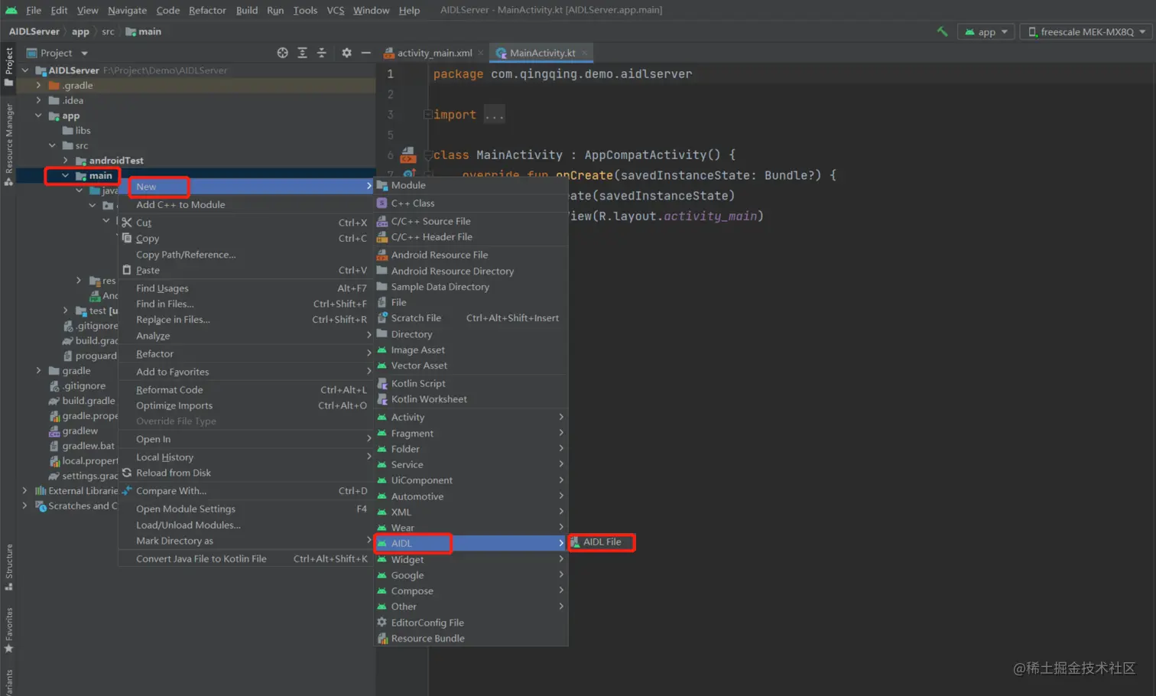Open Local History submenu
This screenshot has width=1156, height=696.
click(x=246, y=457)
